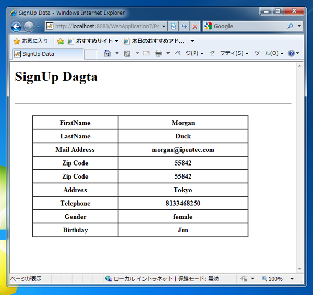Click the female value cell

pos(183,217)
